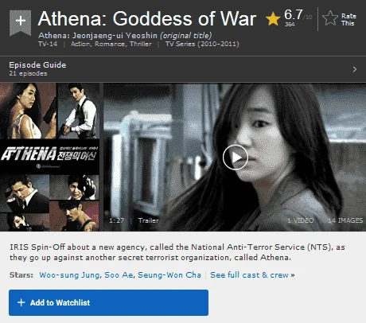This screenshot has height=323, width=366.
Task: Click the Add to Watchlist button
Action: (108, 302)
